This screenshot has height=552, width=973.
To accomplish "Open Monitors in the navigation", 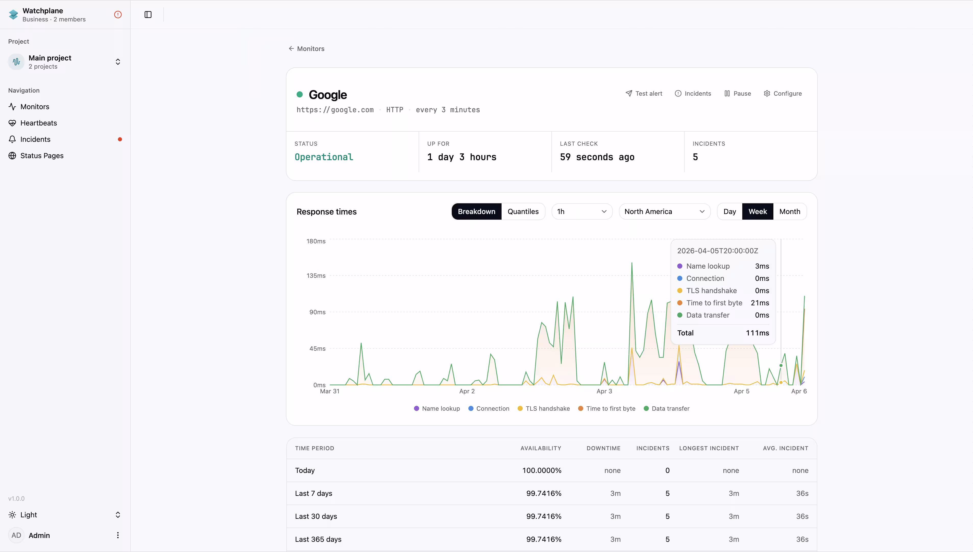I will point(65,107).
